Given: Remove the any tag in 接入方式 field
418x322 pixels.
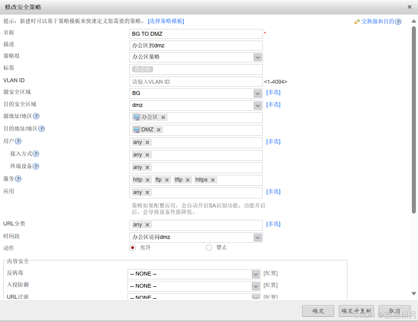Looking at the screenshot, I should coord(147,155).
